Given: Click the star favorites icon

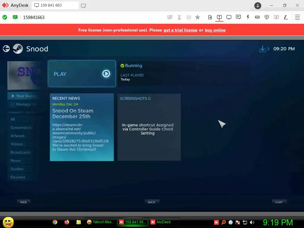Looking at the screenshot, I should (197, 17).
